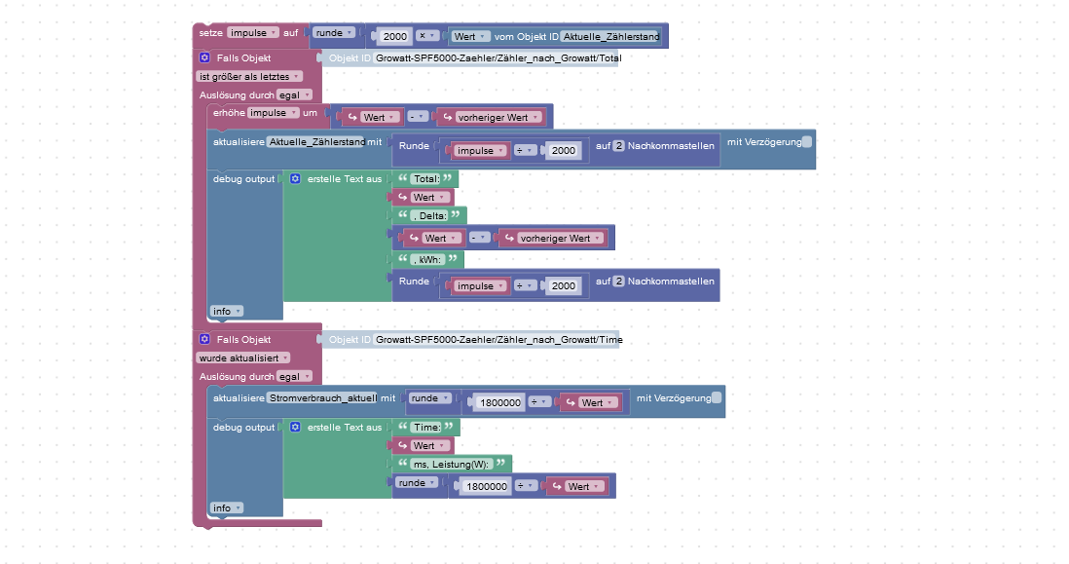The width and height of the screenshot is (1069, 564).
Task: Open the ist größer als letztes dropdown
Action: click(249, 76)
